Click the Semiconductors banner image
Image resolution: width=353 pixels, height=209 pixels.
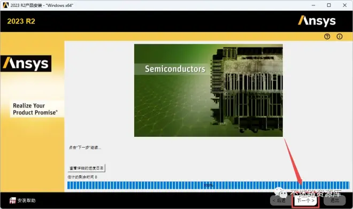pyautogui.click(x=209, y=90)
